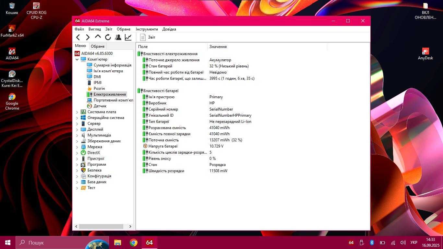Screen dimensions: 443x249
Task: Click the Безпека shield icon
Action: tap(83, 170)
